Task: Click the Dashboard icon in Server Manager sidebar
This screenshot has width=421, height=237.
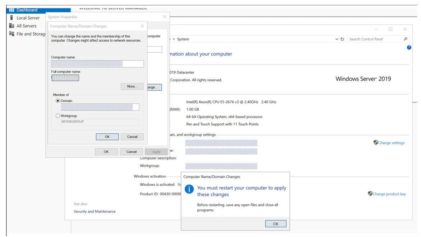Action: point(11,10)
